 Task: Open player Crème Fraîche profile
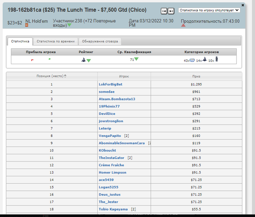click(111, 165)
